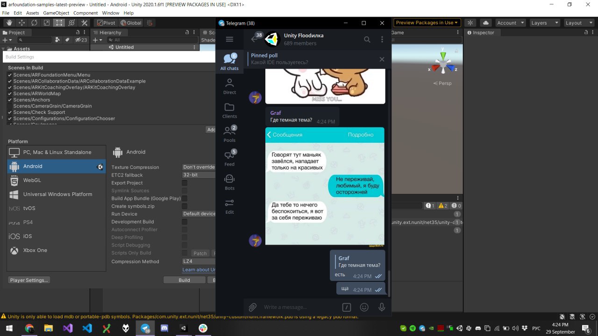
Task: Toggle Scenes/Anchors checkbox
Action: click(x=10, y=100)
